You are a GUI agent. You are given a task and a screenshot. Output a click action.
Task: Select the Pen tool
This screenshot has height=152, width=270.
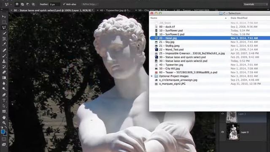(x=4, y=95)
